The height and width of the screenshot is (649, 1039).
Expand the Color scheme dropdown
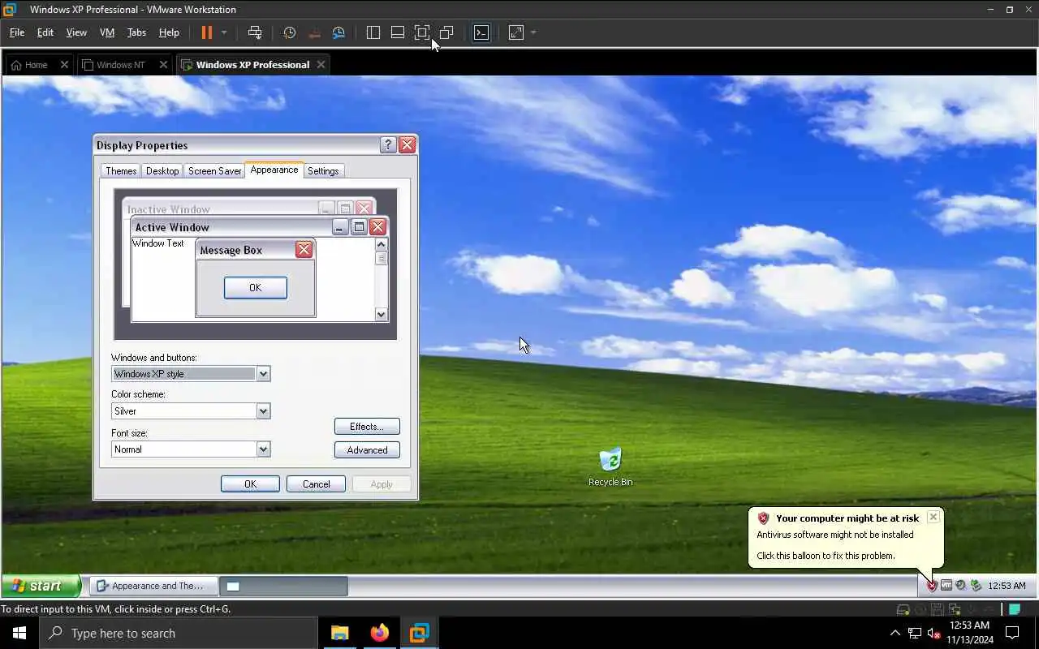click(263, 411)
